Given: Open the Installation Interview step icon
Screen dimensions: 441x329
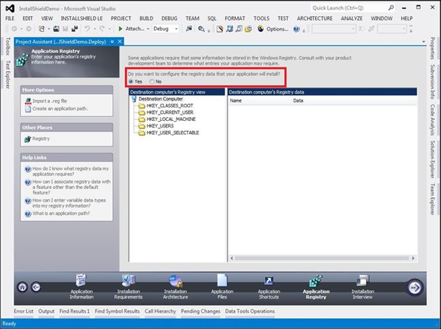Looking at the screenshot, I should coord(362,281).
